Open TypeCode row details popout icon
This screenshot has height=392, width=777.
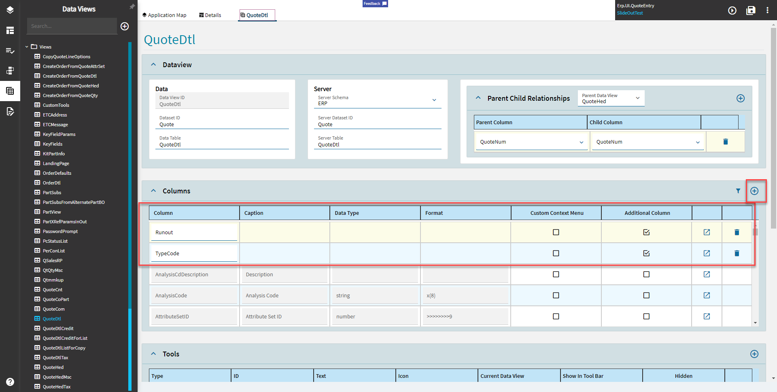coord(707,253)
